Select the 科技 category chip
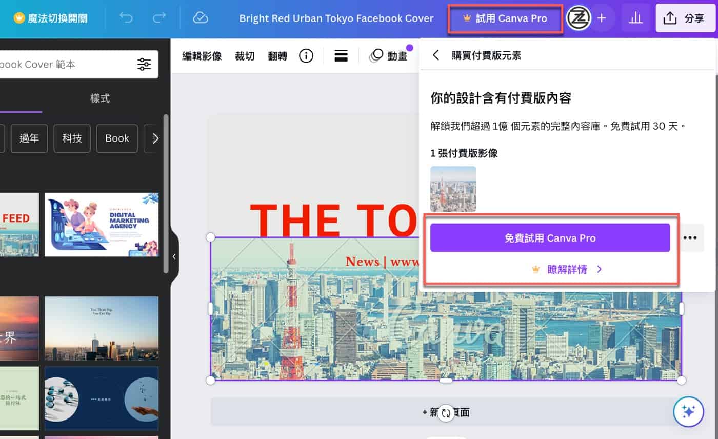 point(72,138)
